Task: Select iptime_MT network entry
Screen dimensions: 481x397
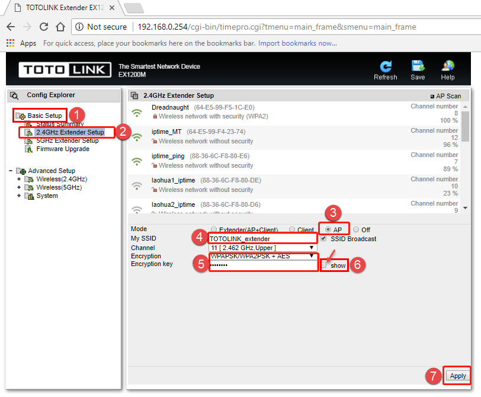Action: (x=294, y=137)
